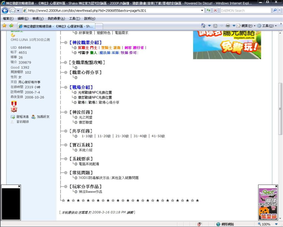Click the 光明戰績NPC兌換位置 link
Image resolution: width=283 pixels, height=227 pixels.
click(95, 93)
